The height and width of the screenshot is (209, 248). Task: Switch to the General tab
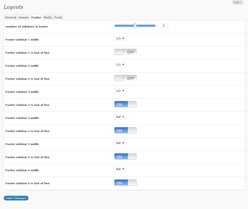click(10, 17)
